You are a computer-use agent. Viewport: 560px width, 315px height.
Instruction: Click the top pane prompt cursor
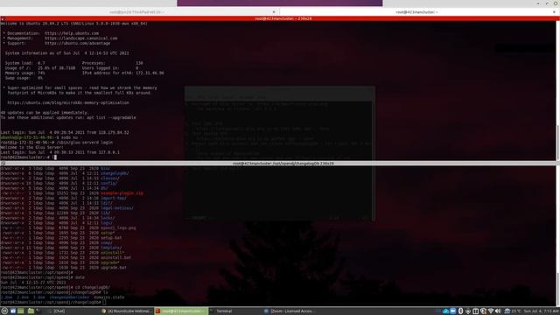click(x=55, y=157)
